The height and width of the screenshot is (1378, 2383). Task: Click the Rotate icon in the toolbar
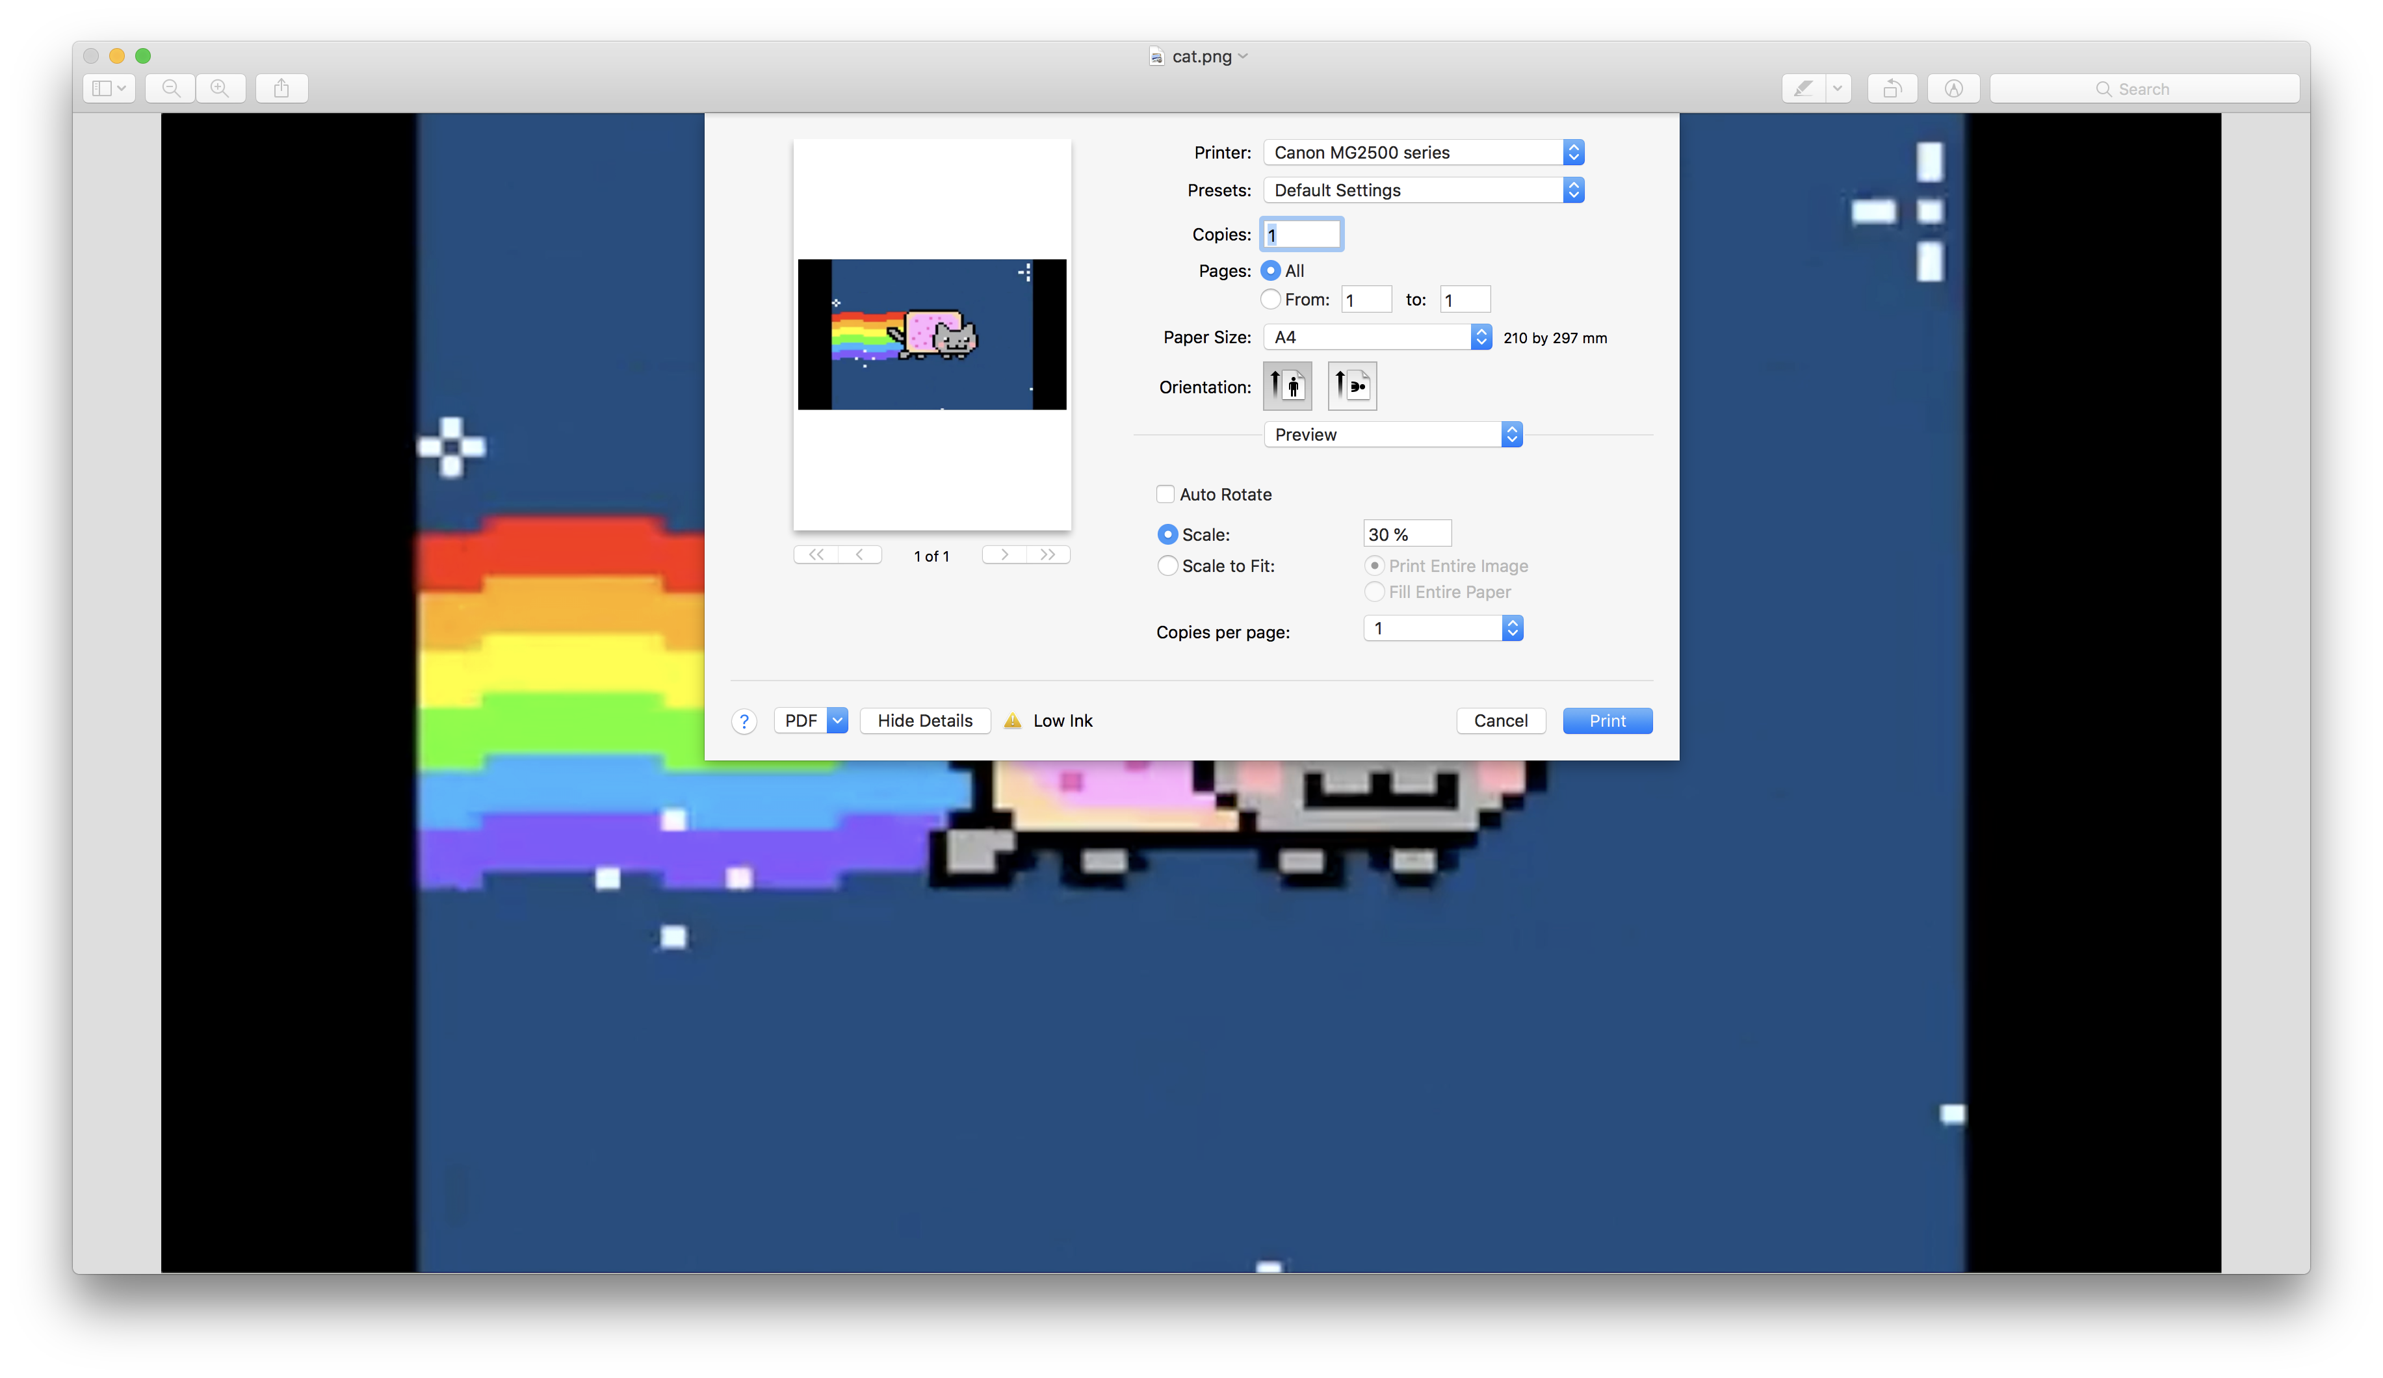point(1892,88)
